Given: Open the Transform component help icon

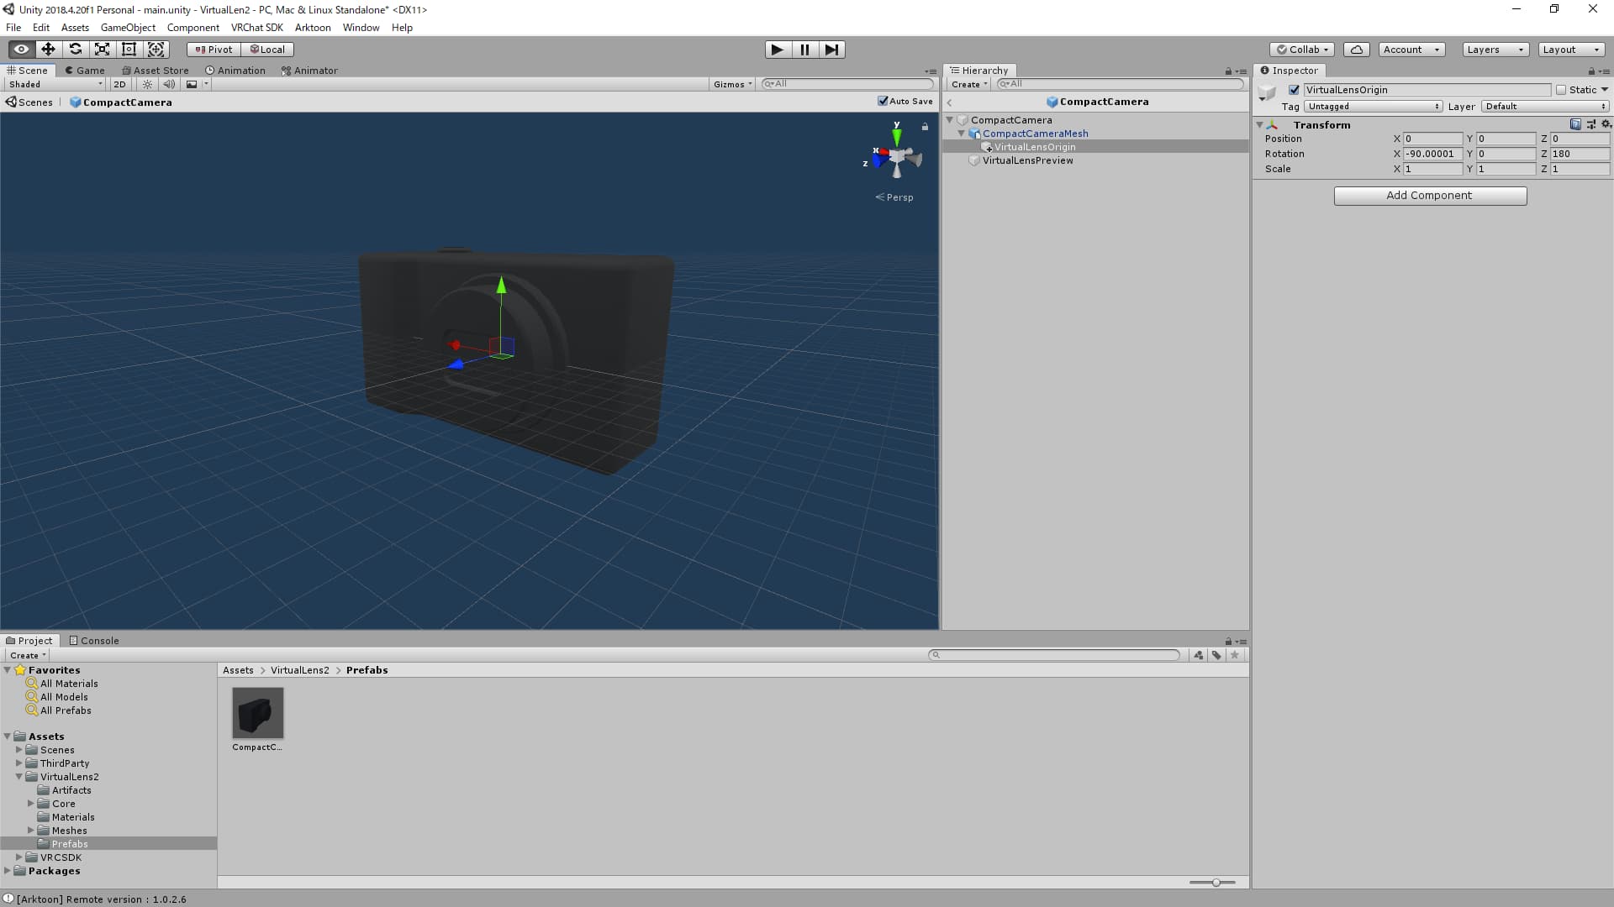Looking at the screenshot, I should (x=1575, y=124).
